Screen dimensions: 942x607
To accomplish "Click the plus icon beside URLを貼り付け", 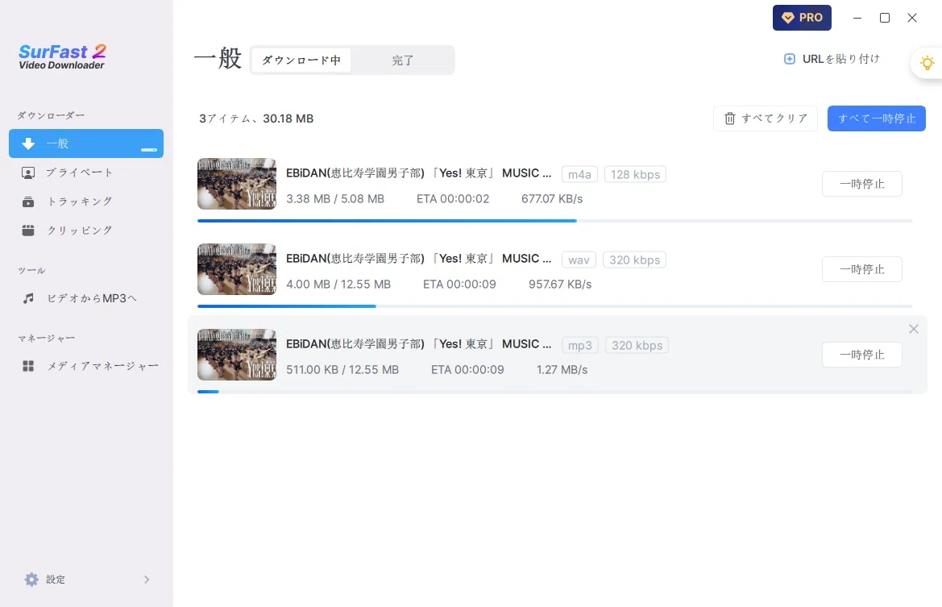I will pos(790,59).
